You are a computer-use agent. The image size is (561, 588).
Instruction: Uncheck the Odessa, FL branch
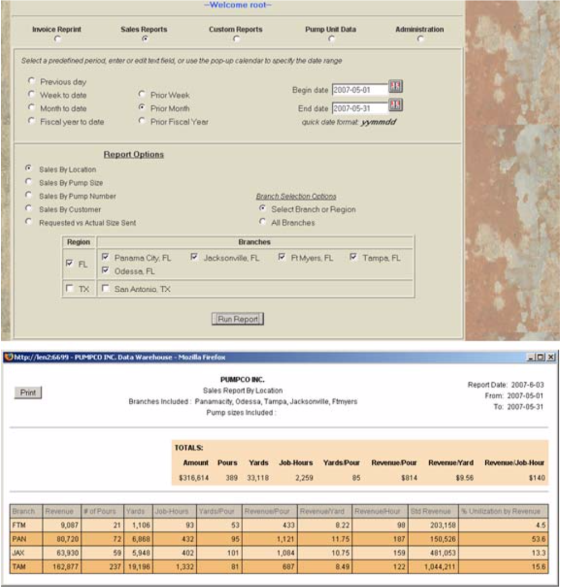pyautogui.click(x=105, y=270)
